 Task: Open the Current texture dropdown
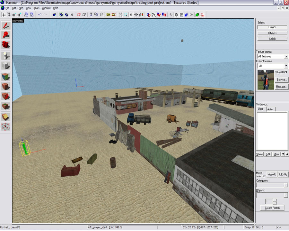pyautogui.click(x=286, y=66)
